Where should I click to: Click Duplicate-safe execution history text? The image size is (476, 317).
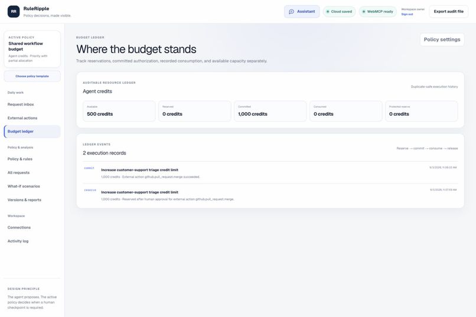pos(435,87)
